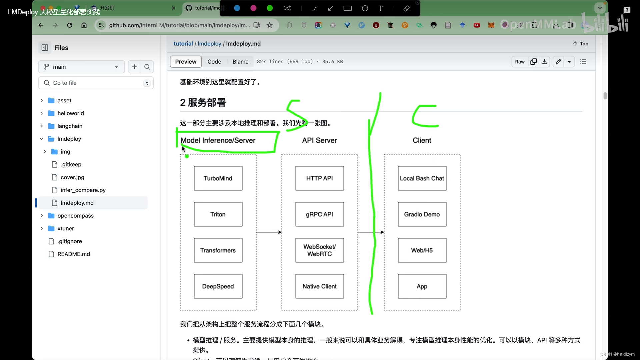Jump to Top of file
This screenshot has height=360, width=640.
click(580, 44)
